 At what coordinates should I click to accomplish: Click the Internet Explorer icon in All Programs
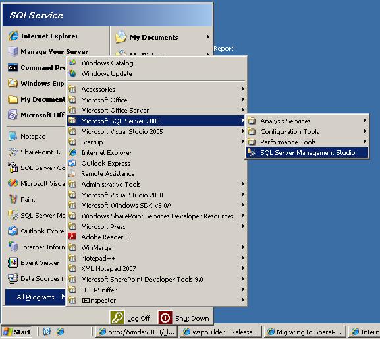(x=72, y=152)
